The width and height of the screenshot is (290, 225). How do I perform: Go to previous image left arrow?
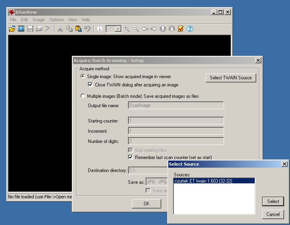click(145, 29)
